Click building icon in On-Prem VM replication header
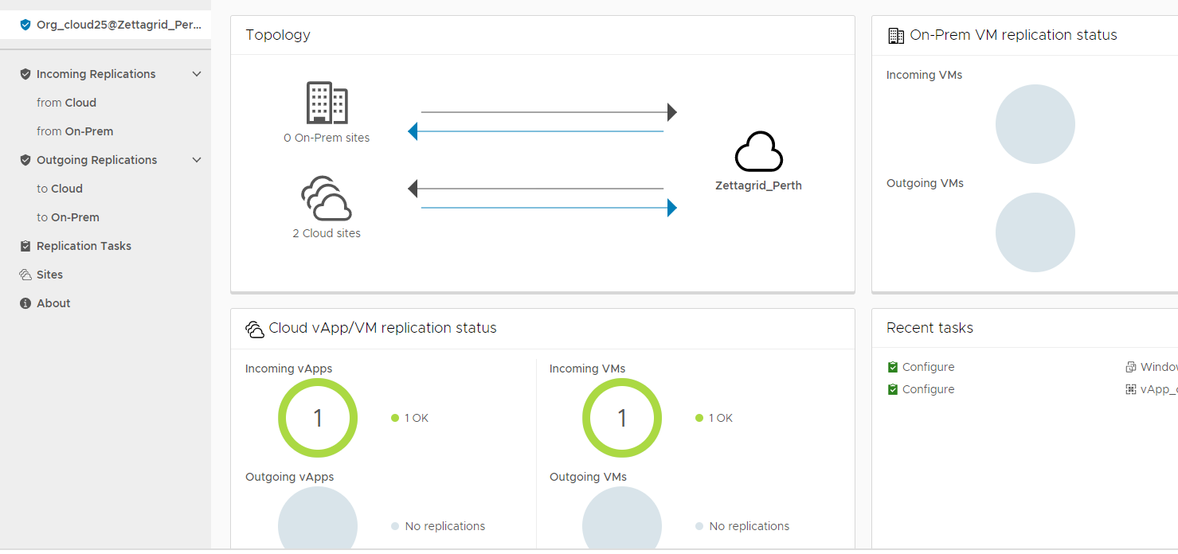 coord(896,35)
